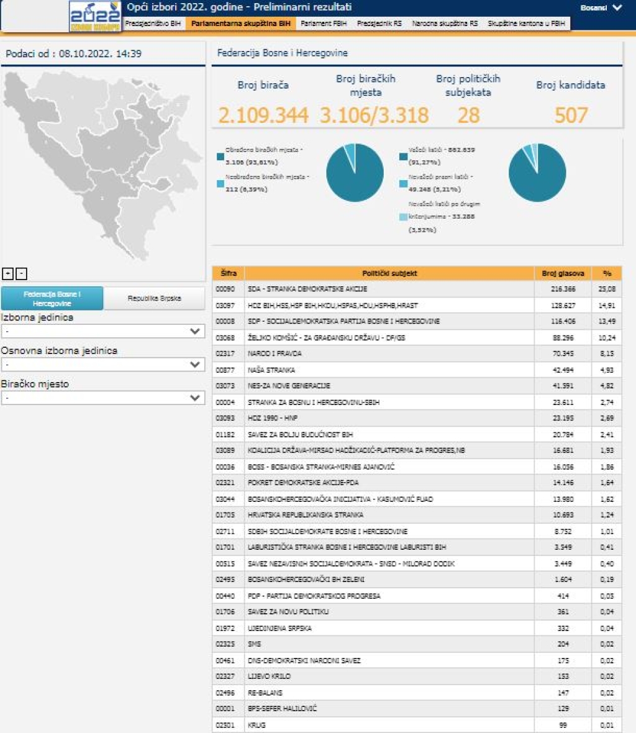Open the Bosanski language selector
This screenshot has height=733, width=636.
point(601,8)
